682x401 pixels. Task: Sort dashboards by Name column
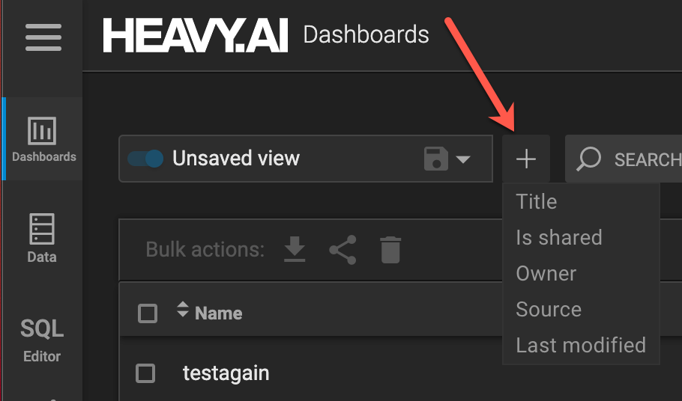217,313
